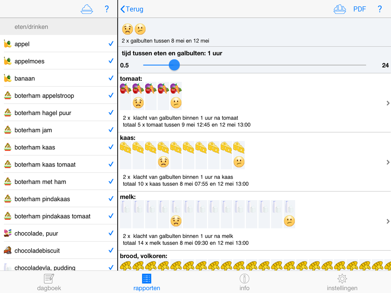
Task: Deselect the boterham kaas tomaat checkmark
Action: tap(111, 164)
